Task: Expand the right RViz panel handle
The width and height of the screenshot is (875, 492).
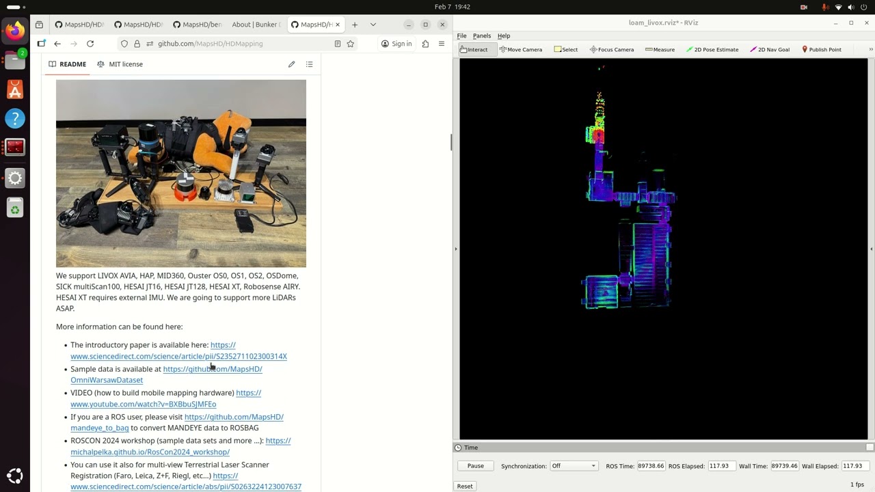Action: coord(872,249)
